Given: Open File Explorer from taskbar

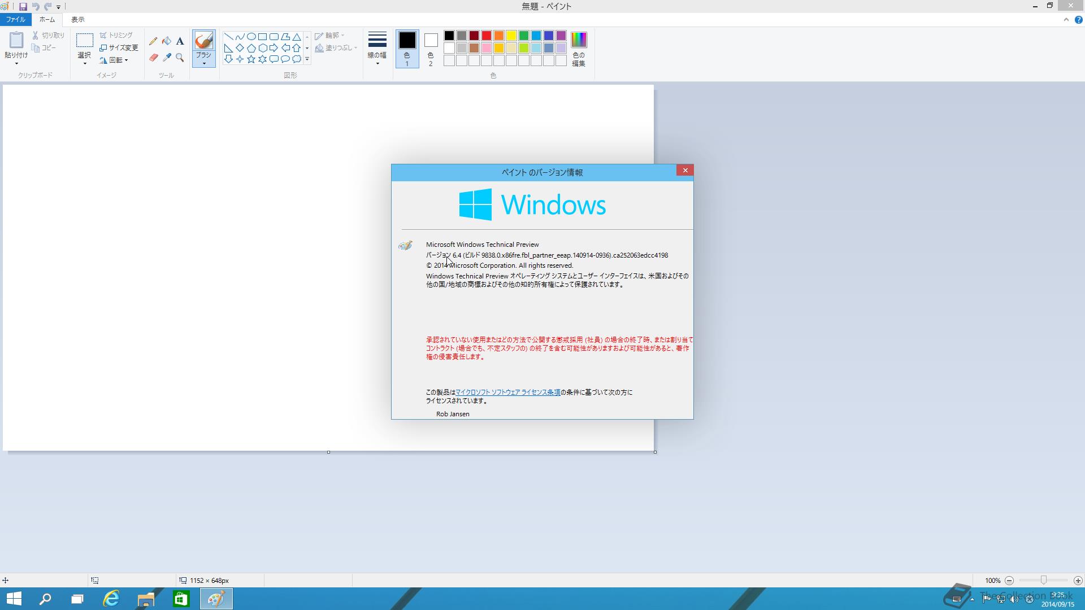Looking at the screenshot, I should pyautogui.click(x=146, y=599).
